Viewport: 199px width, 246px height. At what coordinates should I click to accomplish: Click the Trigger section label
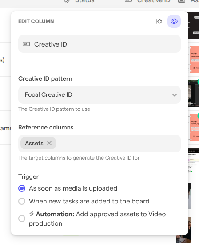28,177
